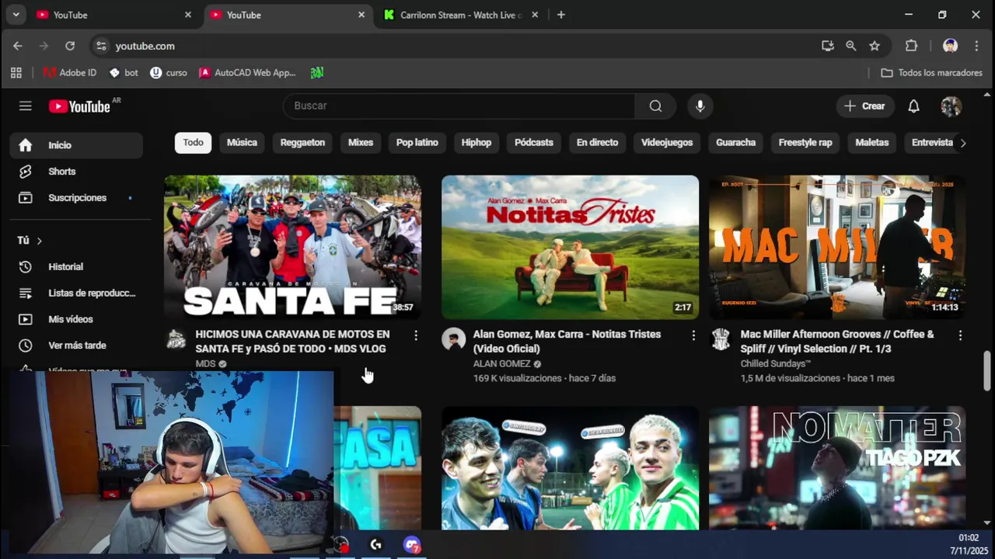
Task: Select the Guaracha filter chip
Action: [x=735, y=143]
